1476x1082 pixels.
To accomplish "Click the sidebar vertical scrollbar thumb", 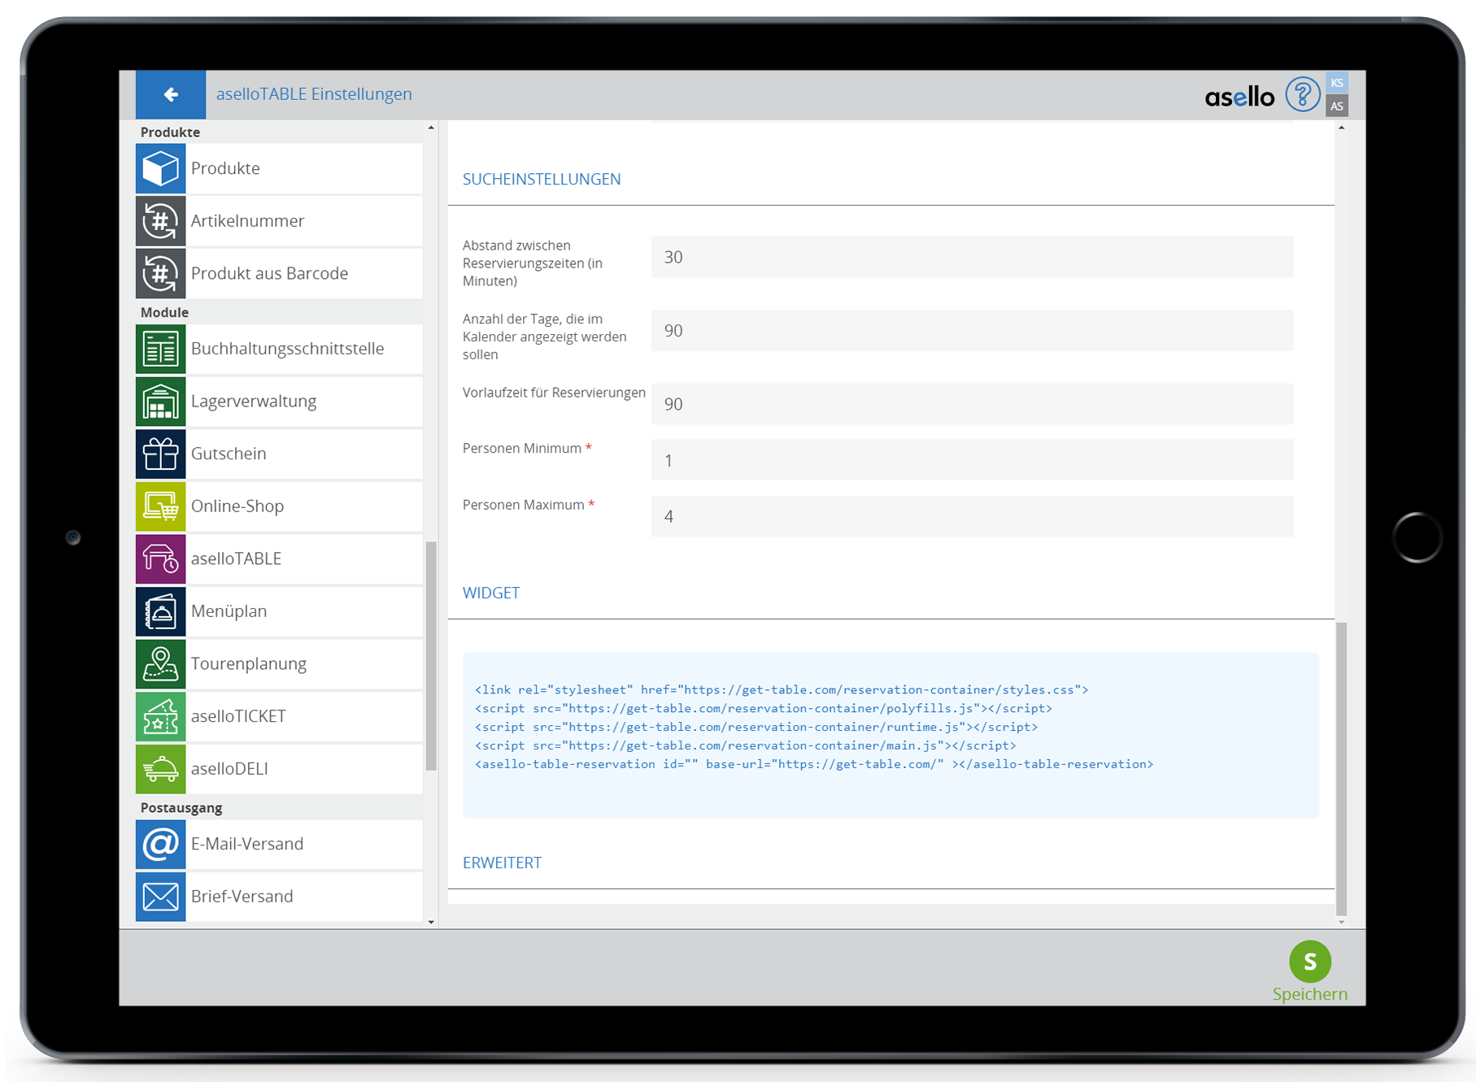I will click(x=431, y=654).
